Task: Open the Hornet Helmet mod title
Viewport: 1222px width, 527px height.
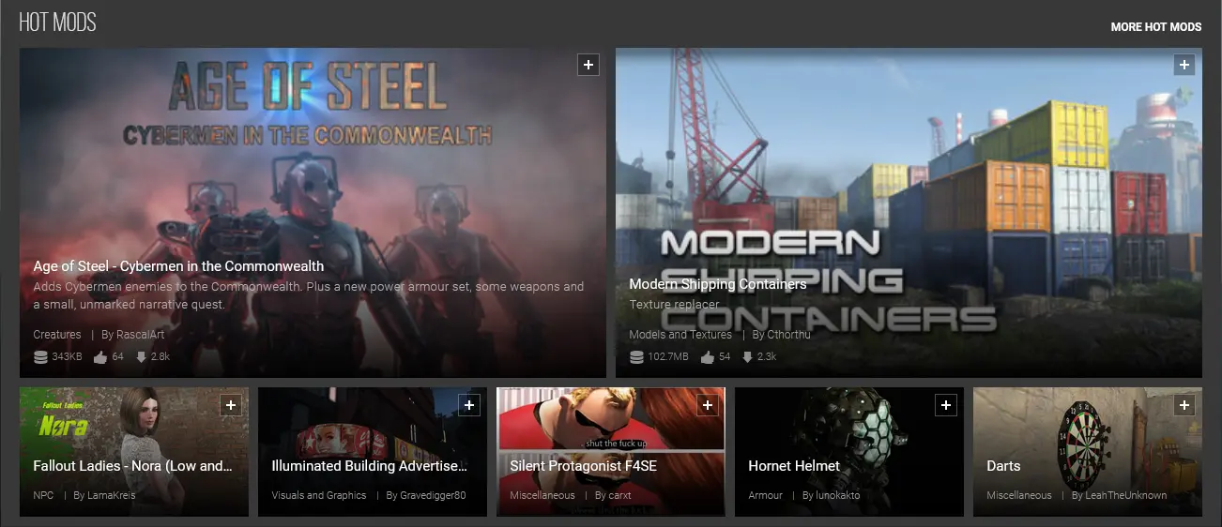Action: coord(794,466)
